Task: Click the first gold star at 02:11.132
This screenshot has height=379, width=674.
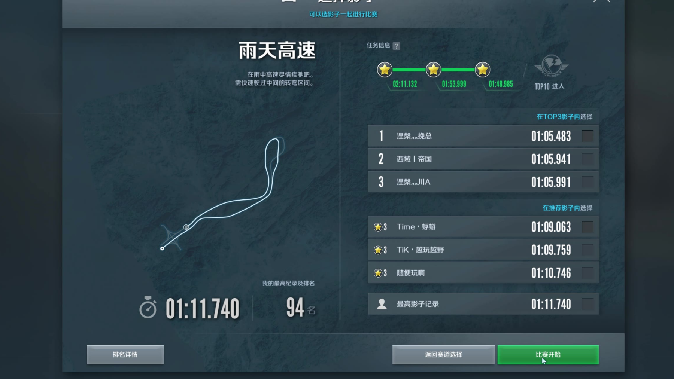Action: pos(385,70)
